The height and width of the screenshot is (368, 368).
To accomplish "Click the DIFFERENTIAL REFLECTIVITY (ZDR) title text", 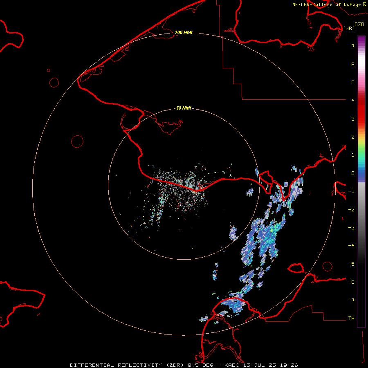I will pos(128,365).
